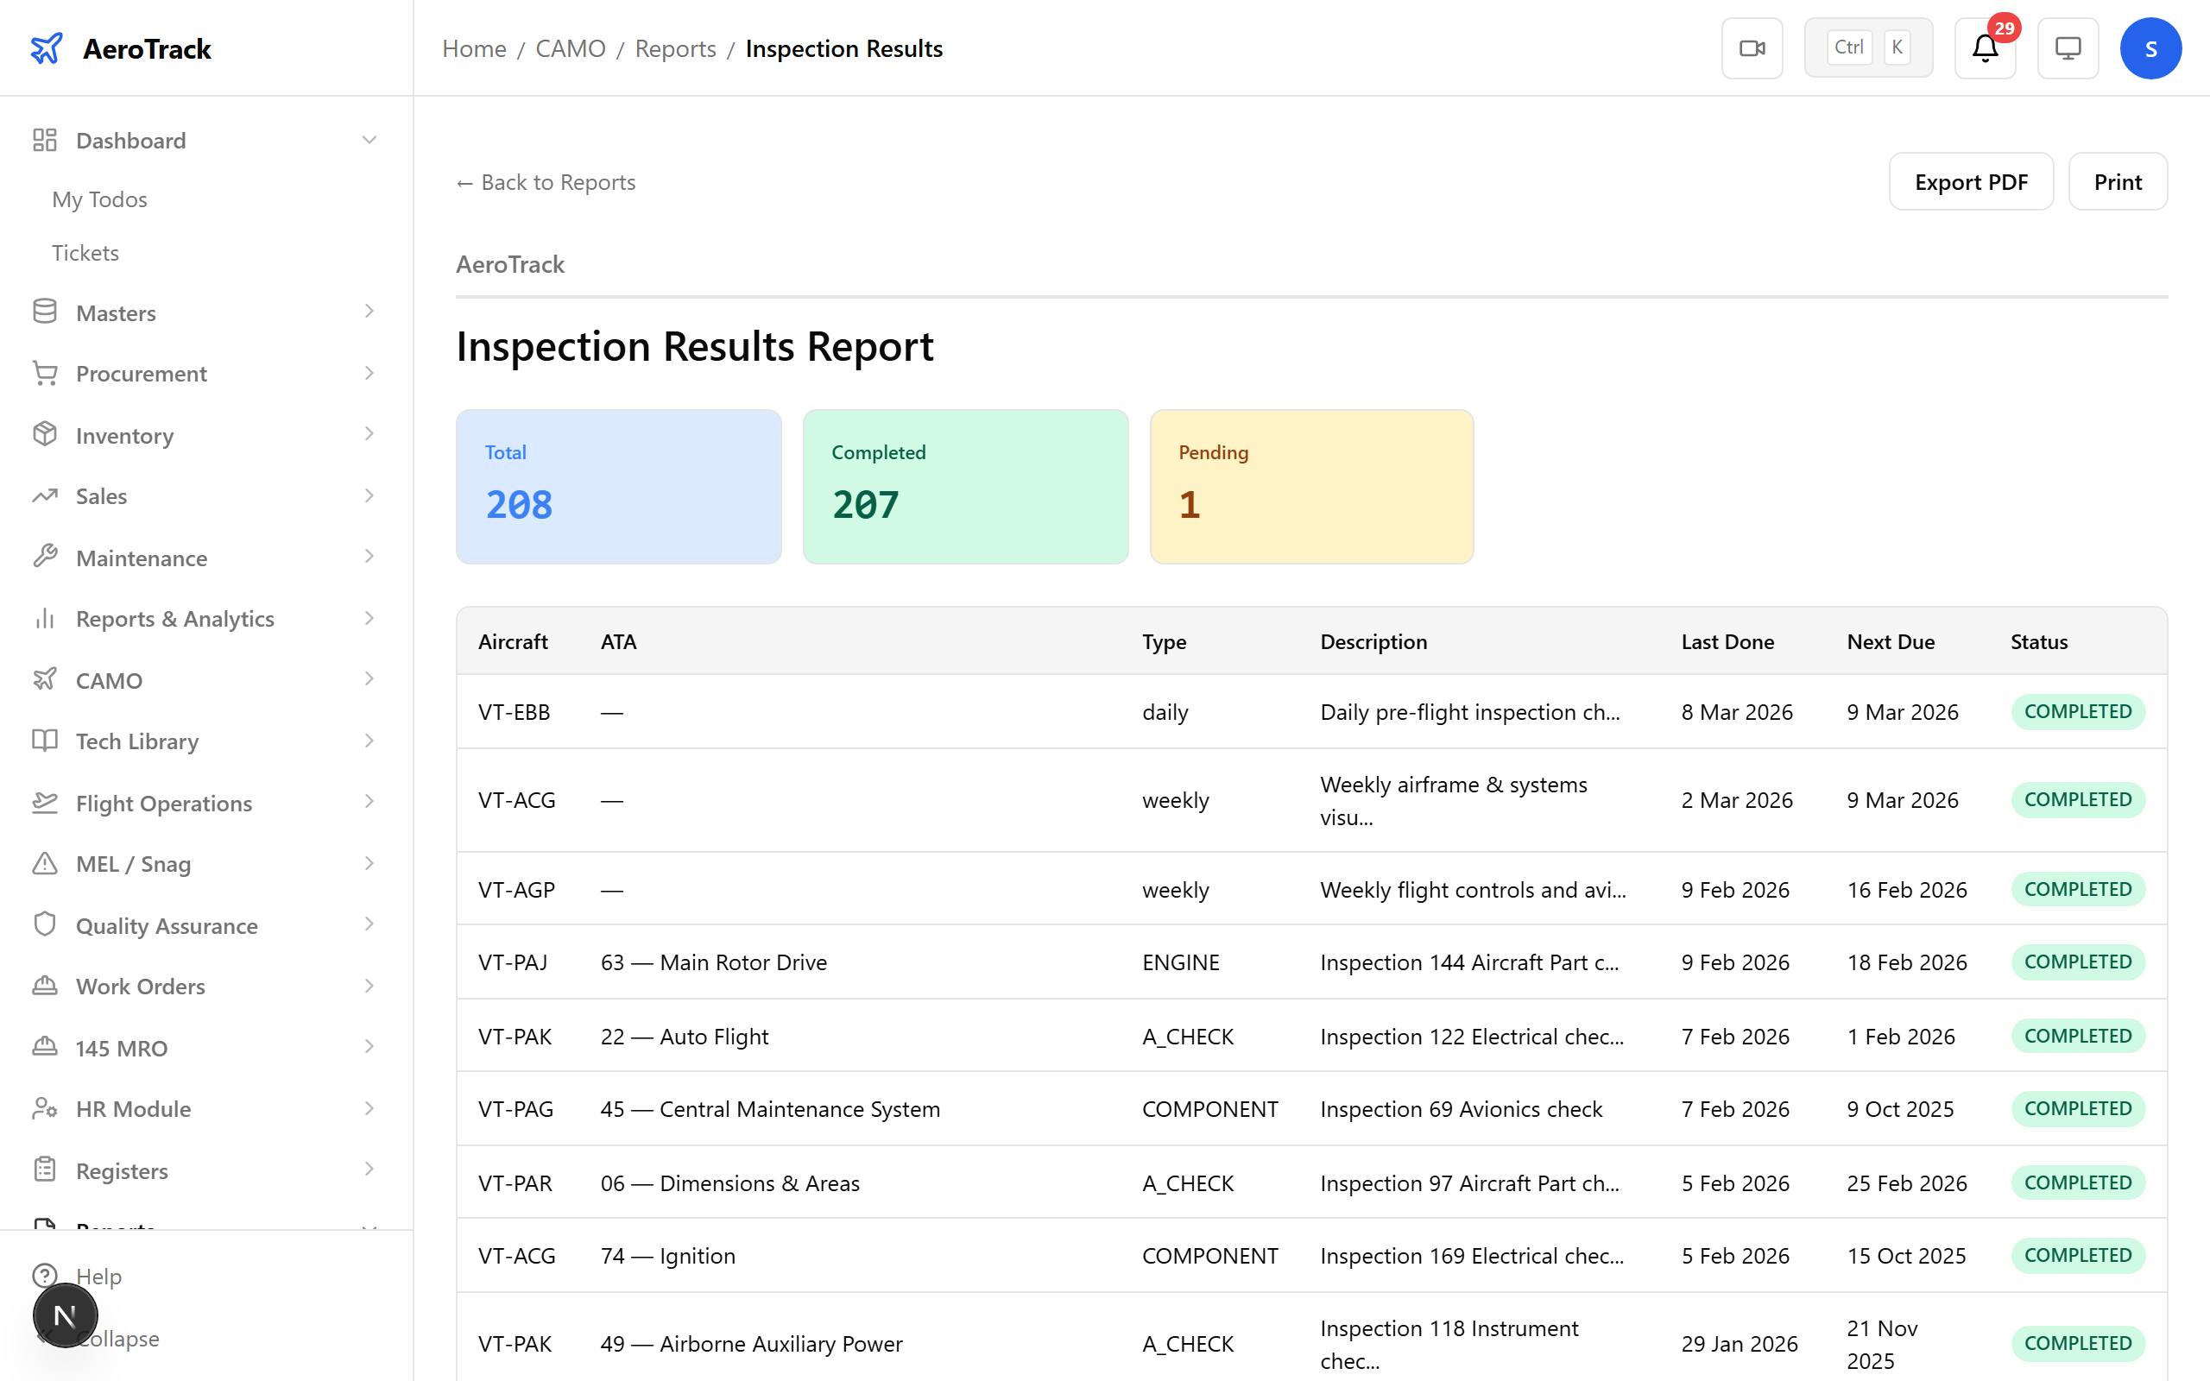Open the CAMO breadcrumb link
The height and width of the screenshot is (1381, 2210).
tap(571, 48)
